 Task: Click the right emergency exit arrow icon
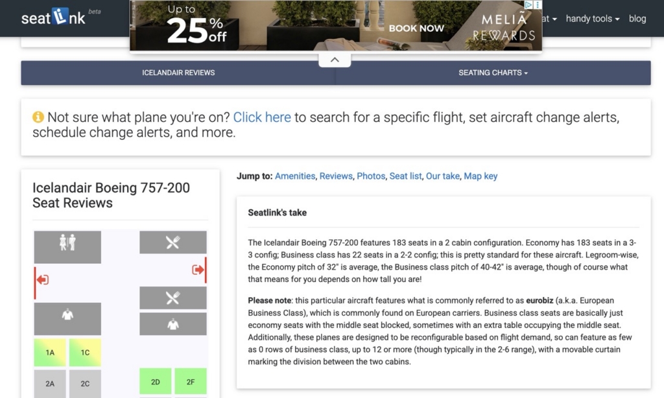[x=198, y=270]
